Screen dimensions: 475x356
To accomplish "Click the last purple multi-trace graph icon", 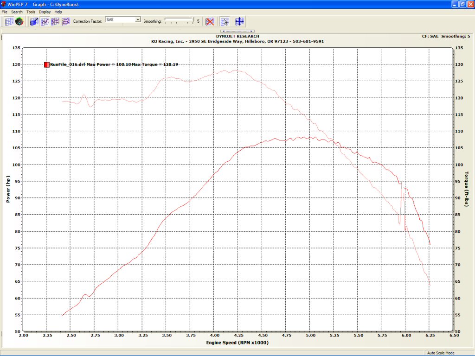I will click(66, 21).
